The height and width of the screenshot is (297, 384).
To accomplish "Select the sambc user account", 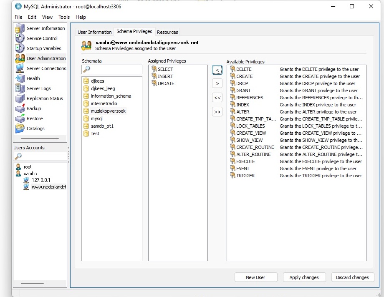I will click(x=30, y=174).
